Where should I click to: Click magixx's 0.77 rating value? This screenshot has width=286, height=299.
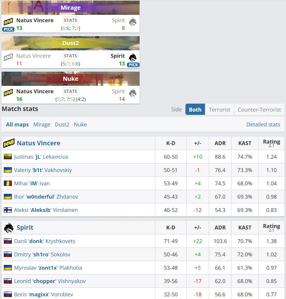272,295
